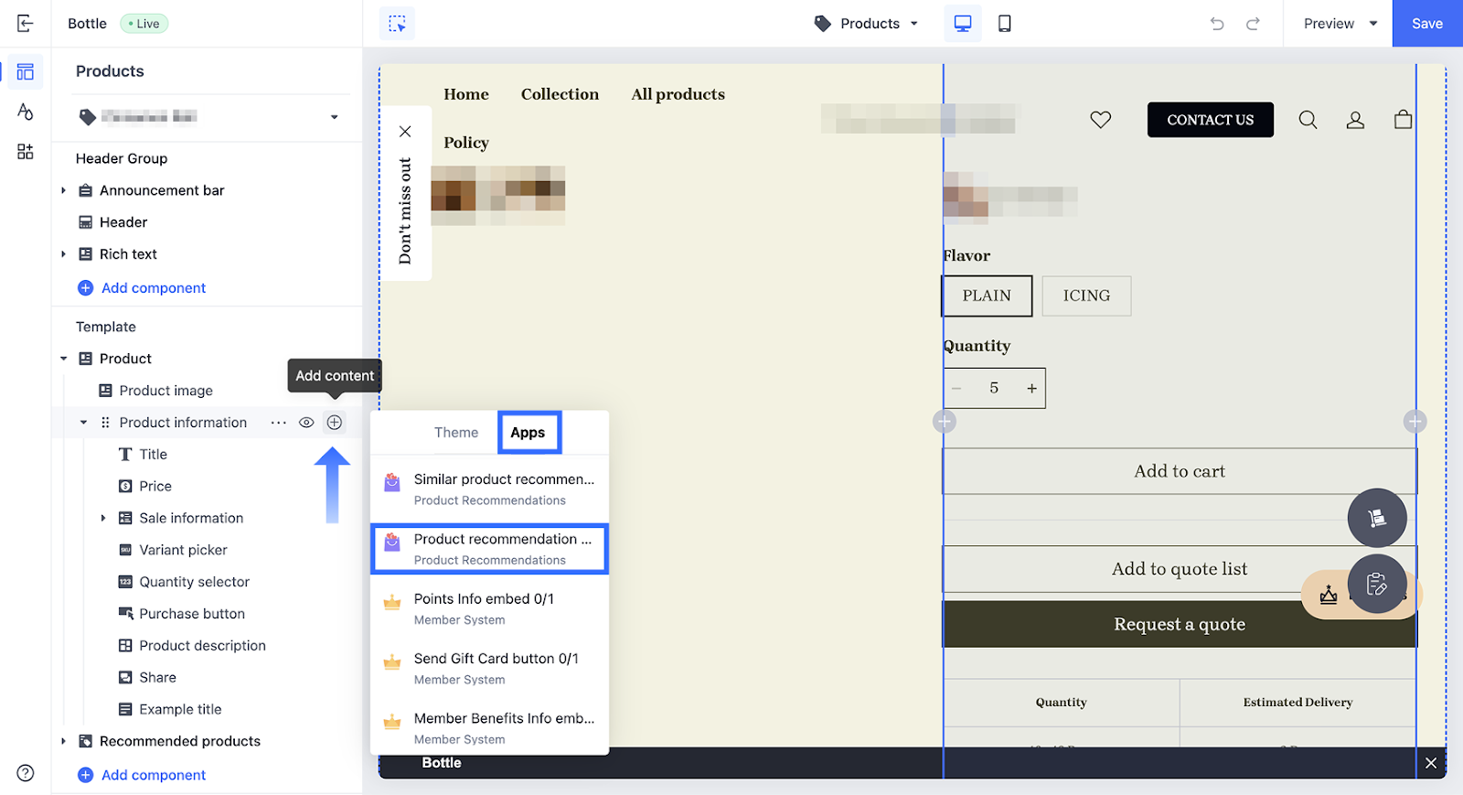Expand the Rich text section
The height and width of the screenshot is (795, 1463).
pos(63,254)
